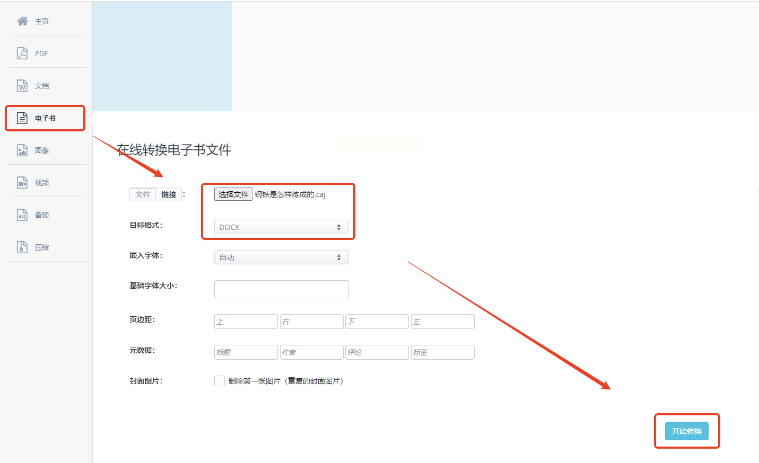Image resolution: width=759 pixels, height=463 pixels.
Task: Click the top margin 上 field
Action: coord(246,322)
